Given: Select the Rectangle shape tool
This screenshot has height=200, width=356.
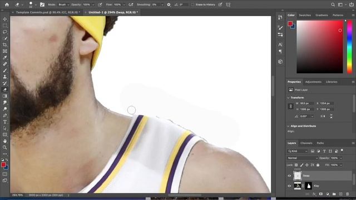Looking at the screenshot, I should click(x=5, y=134).
